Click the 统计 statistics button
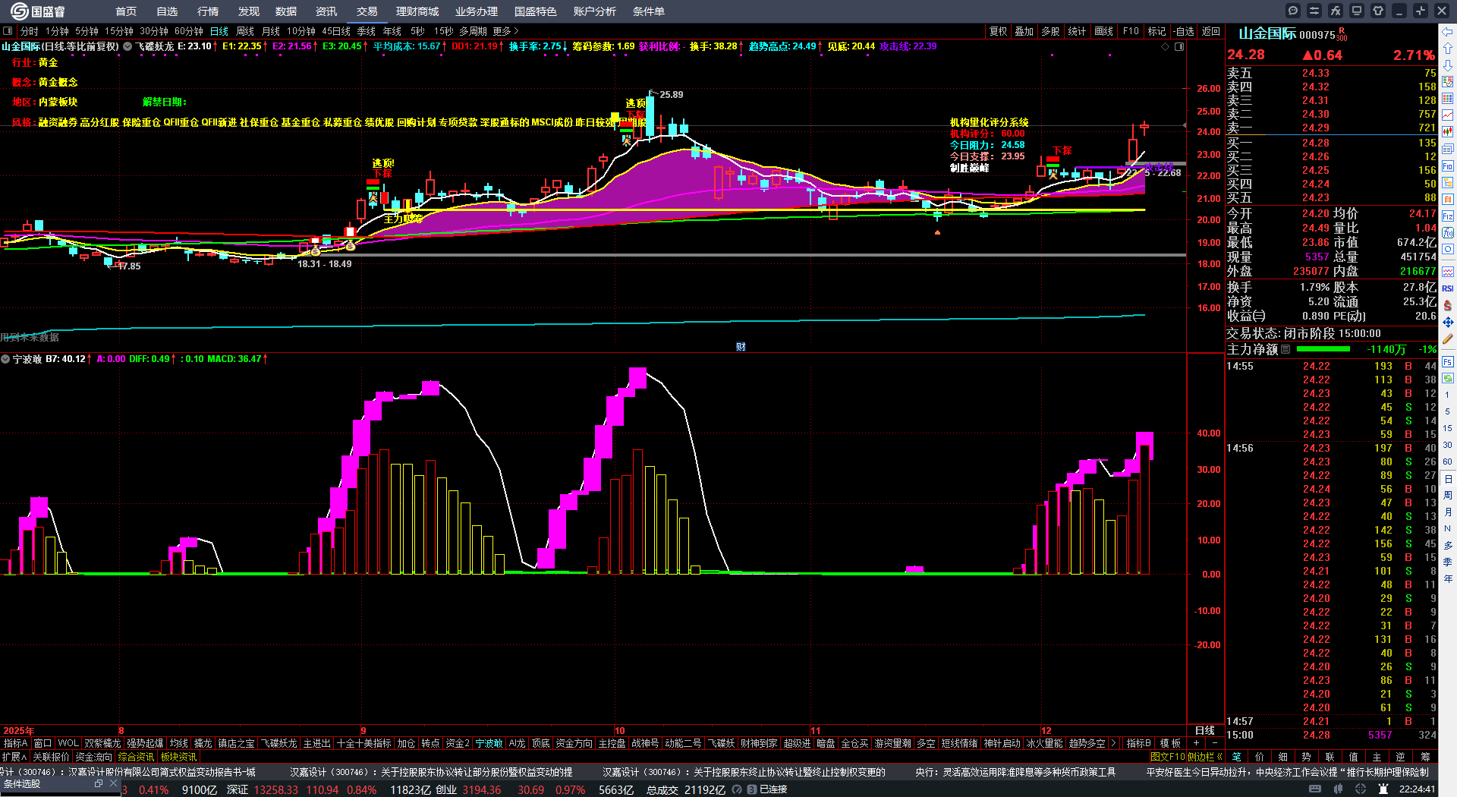The height and width of the screenshot is (797, 1457). [1077, 31]
